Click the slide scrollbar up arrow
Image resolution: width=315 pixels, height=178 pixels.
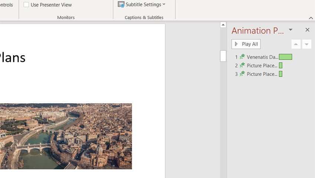click(x=223, y=25)
